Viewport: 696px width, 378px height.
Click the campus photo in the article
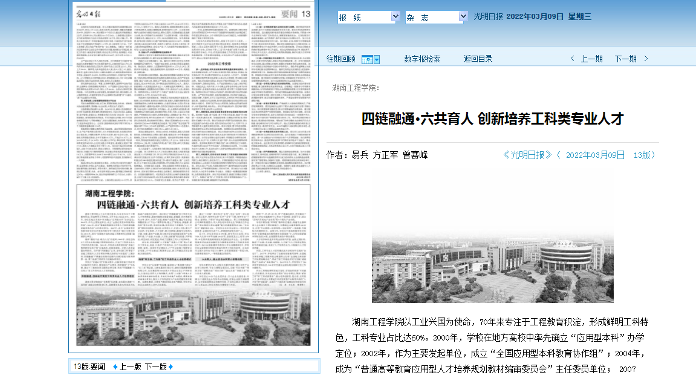coord(492,269)
